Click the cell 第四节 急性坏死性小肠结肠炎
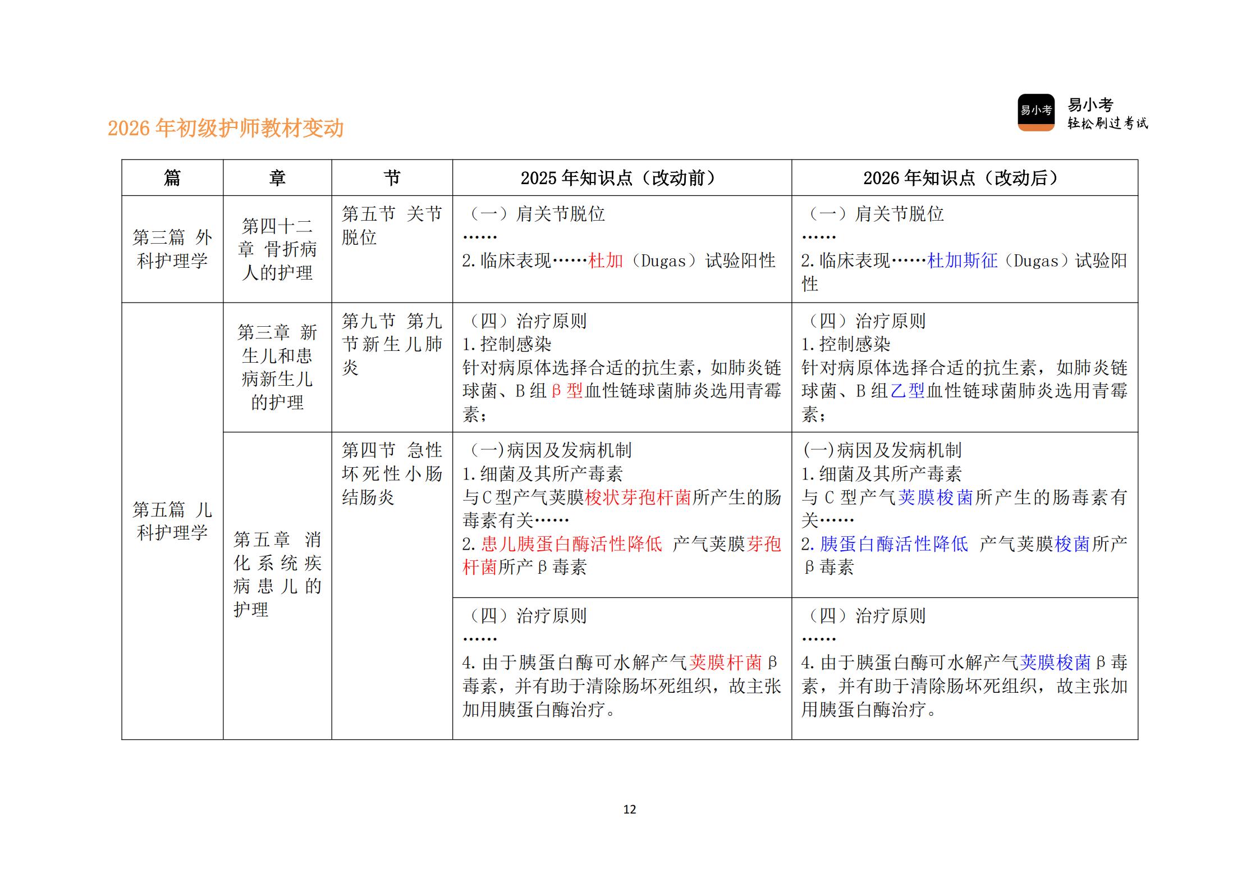The height and width of the screenshot is (891, 1260). pyautogui.click(x=391, y=474)
